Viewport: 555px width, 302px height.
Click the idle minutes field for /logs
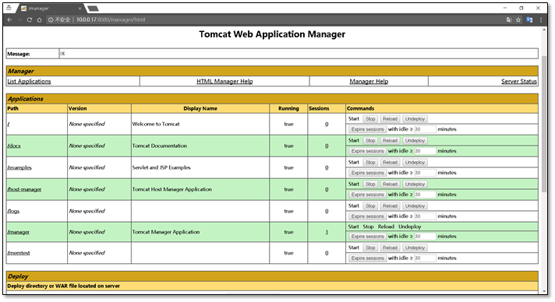tap(425, 216)
